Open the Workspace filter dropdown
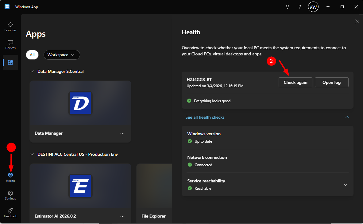Viewport: 363px width, 224px height. pyautogui.click(x=62, y=55)
